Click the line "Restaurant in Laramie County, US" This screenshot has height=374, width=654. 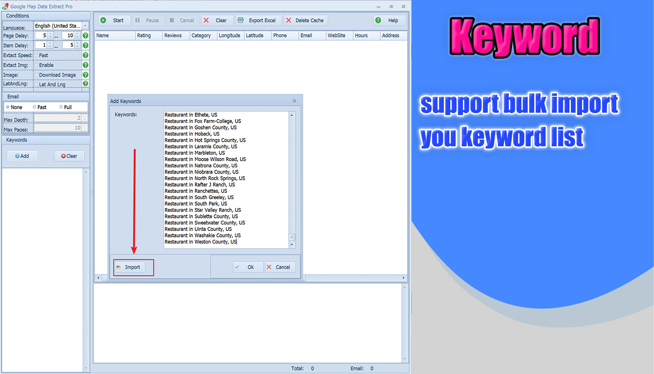[x=201, y=146]
